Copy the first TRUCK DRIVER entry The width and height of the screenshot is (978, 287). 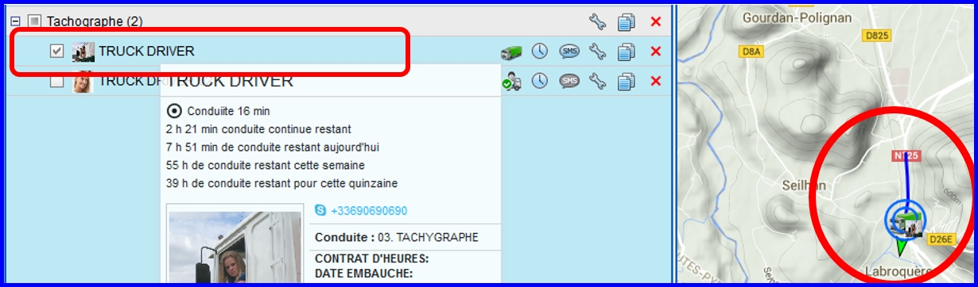[627, 52]
